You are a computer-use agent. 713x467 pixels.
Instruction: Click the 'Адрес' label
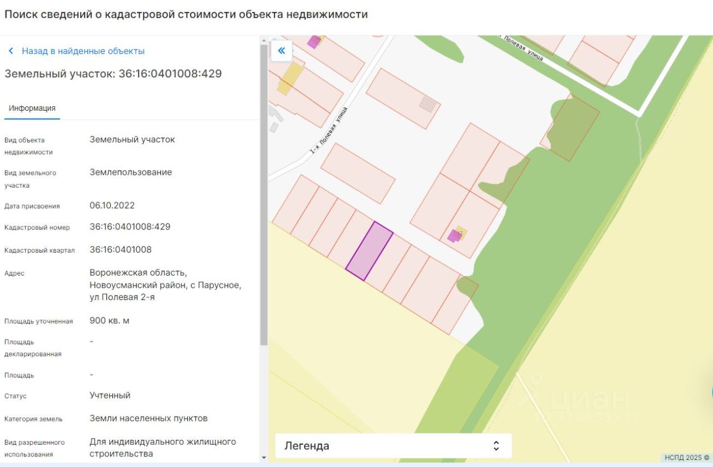point(14,273)
